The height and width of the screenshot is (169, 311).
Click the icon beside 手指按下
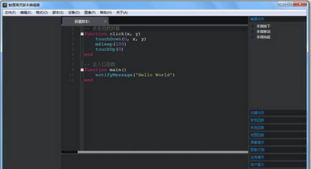pos(253,26)
